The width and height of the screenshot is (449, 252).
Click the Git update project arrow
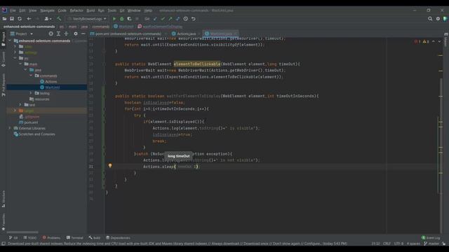point(155,19)
